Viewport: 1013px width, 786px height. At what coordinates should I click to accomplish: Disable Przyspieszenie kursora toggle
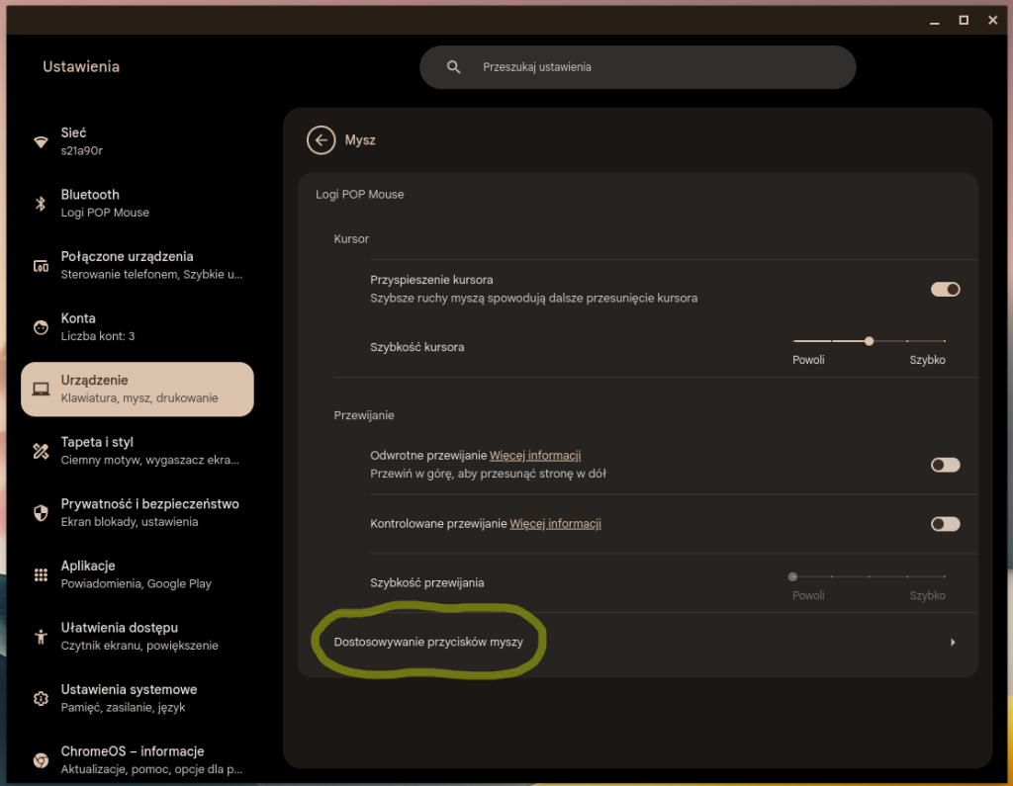(945, 290)
